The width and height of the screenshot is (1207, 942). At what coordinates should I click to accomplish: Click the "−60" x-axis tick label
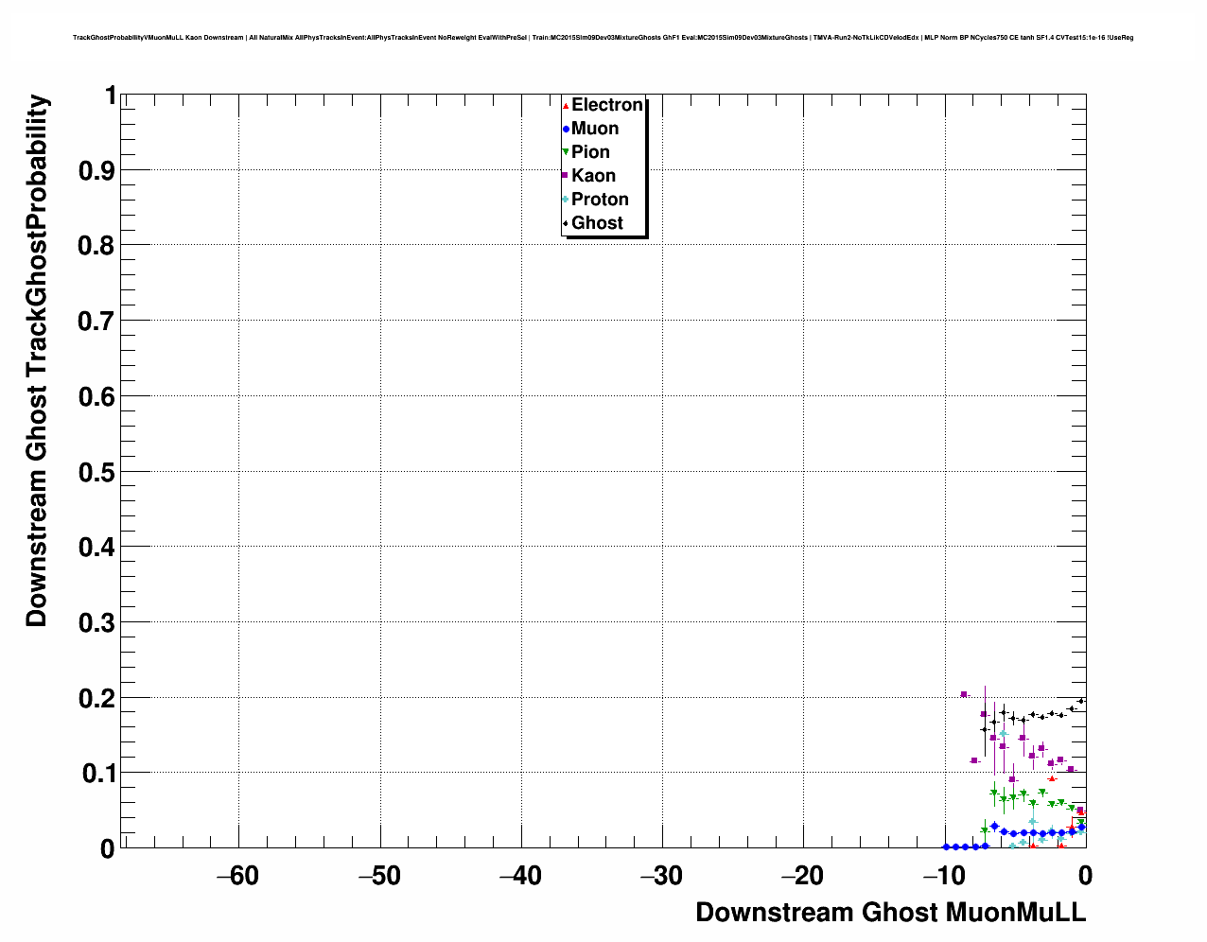[237, 876]
